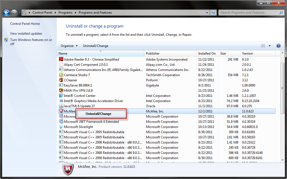Viewport: 287px width, 179px height.
Task: Click the Control Panel icon in address bar
Action: [x=25, y=13]
